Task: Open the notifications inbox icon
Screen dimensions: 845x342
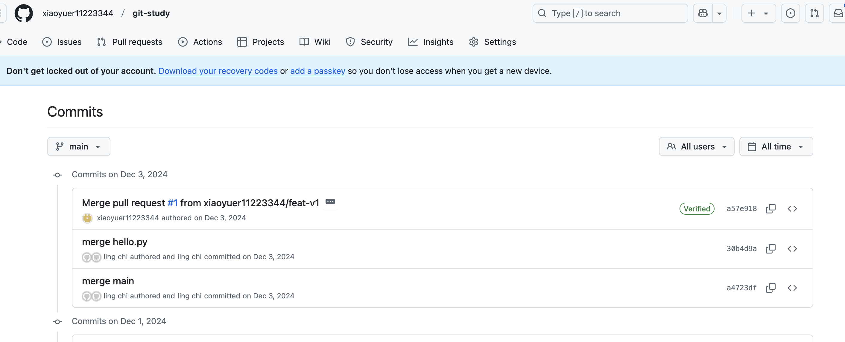Action: coord(838,13)
